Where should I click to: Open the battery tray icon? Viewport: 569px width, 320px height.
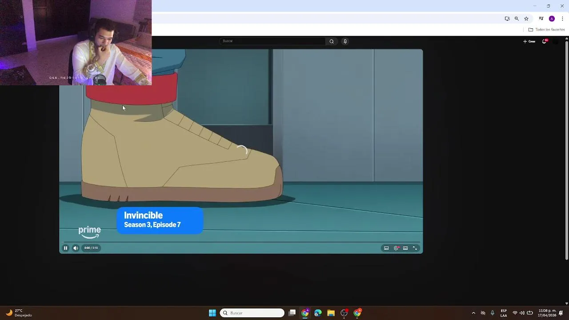[x=530, y=313]
